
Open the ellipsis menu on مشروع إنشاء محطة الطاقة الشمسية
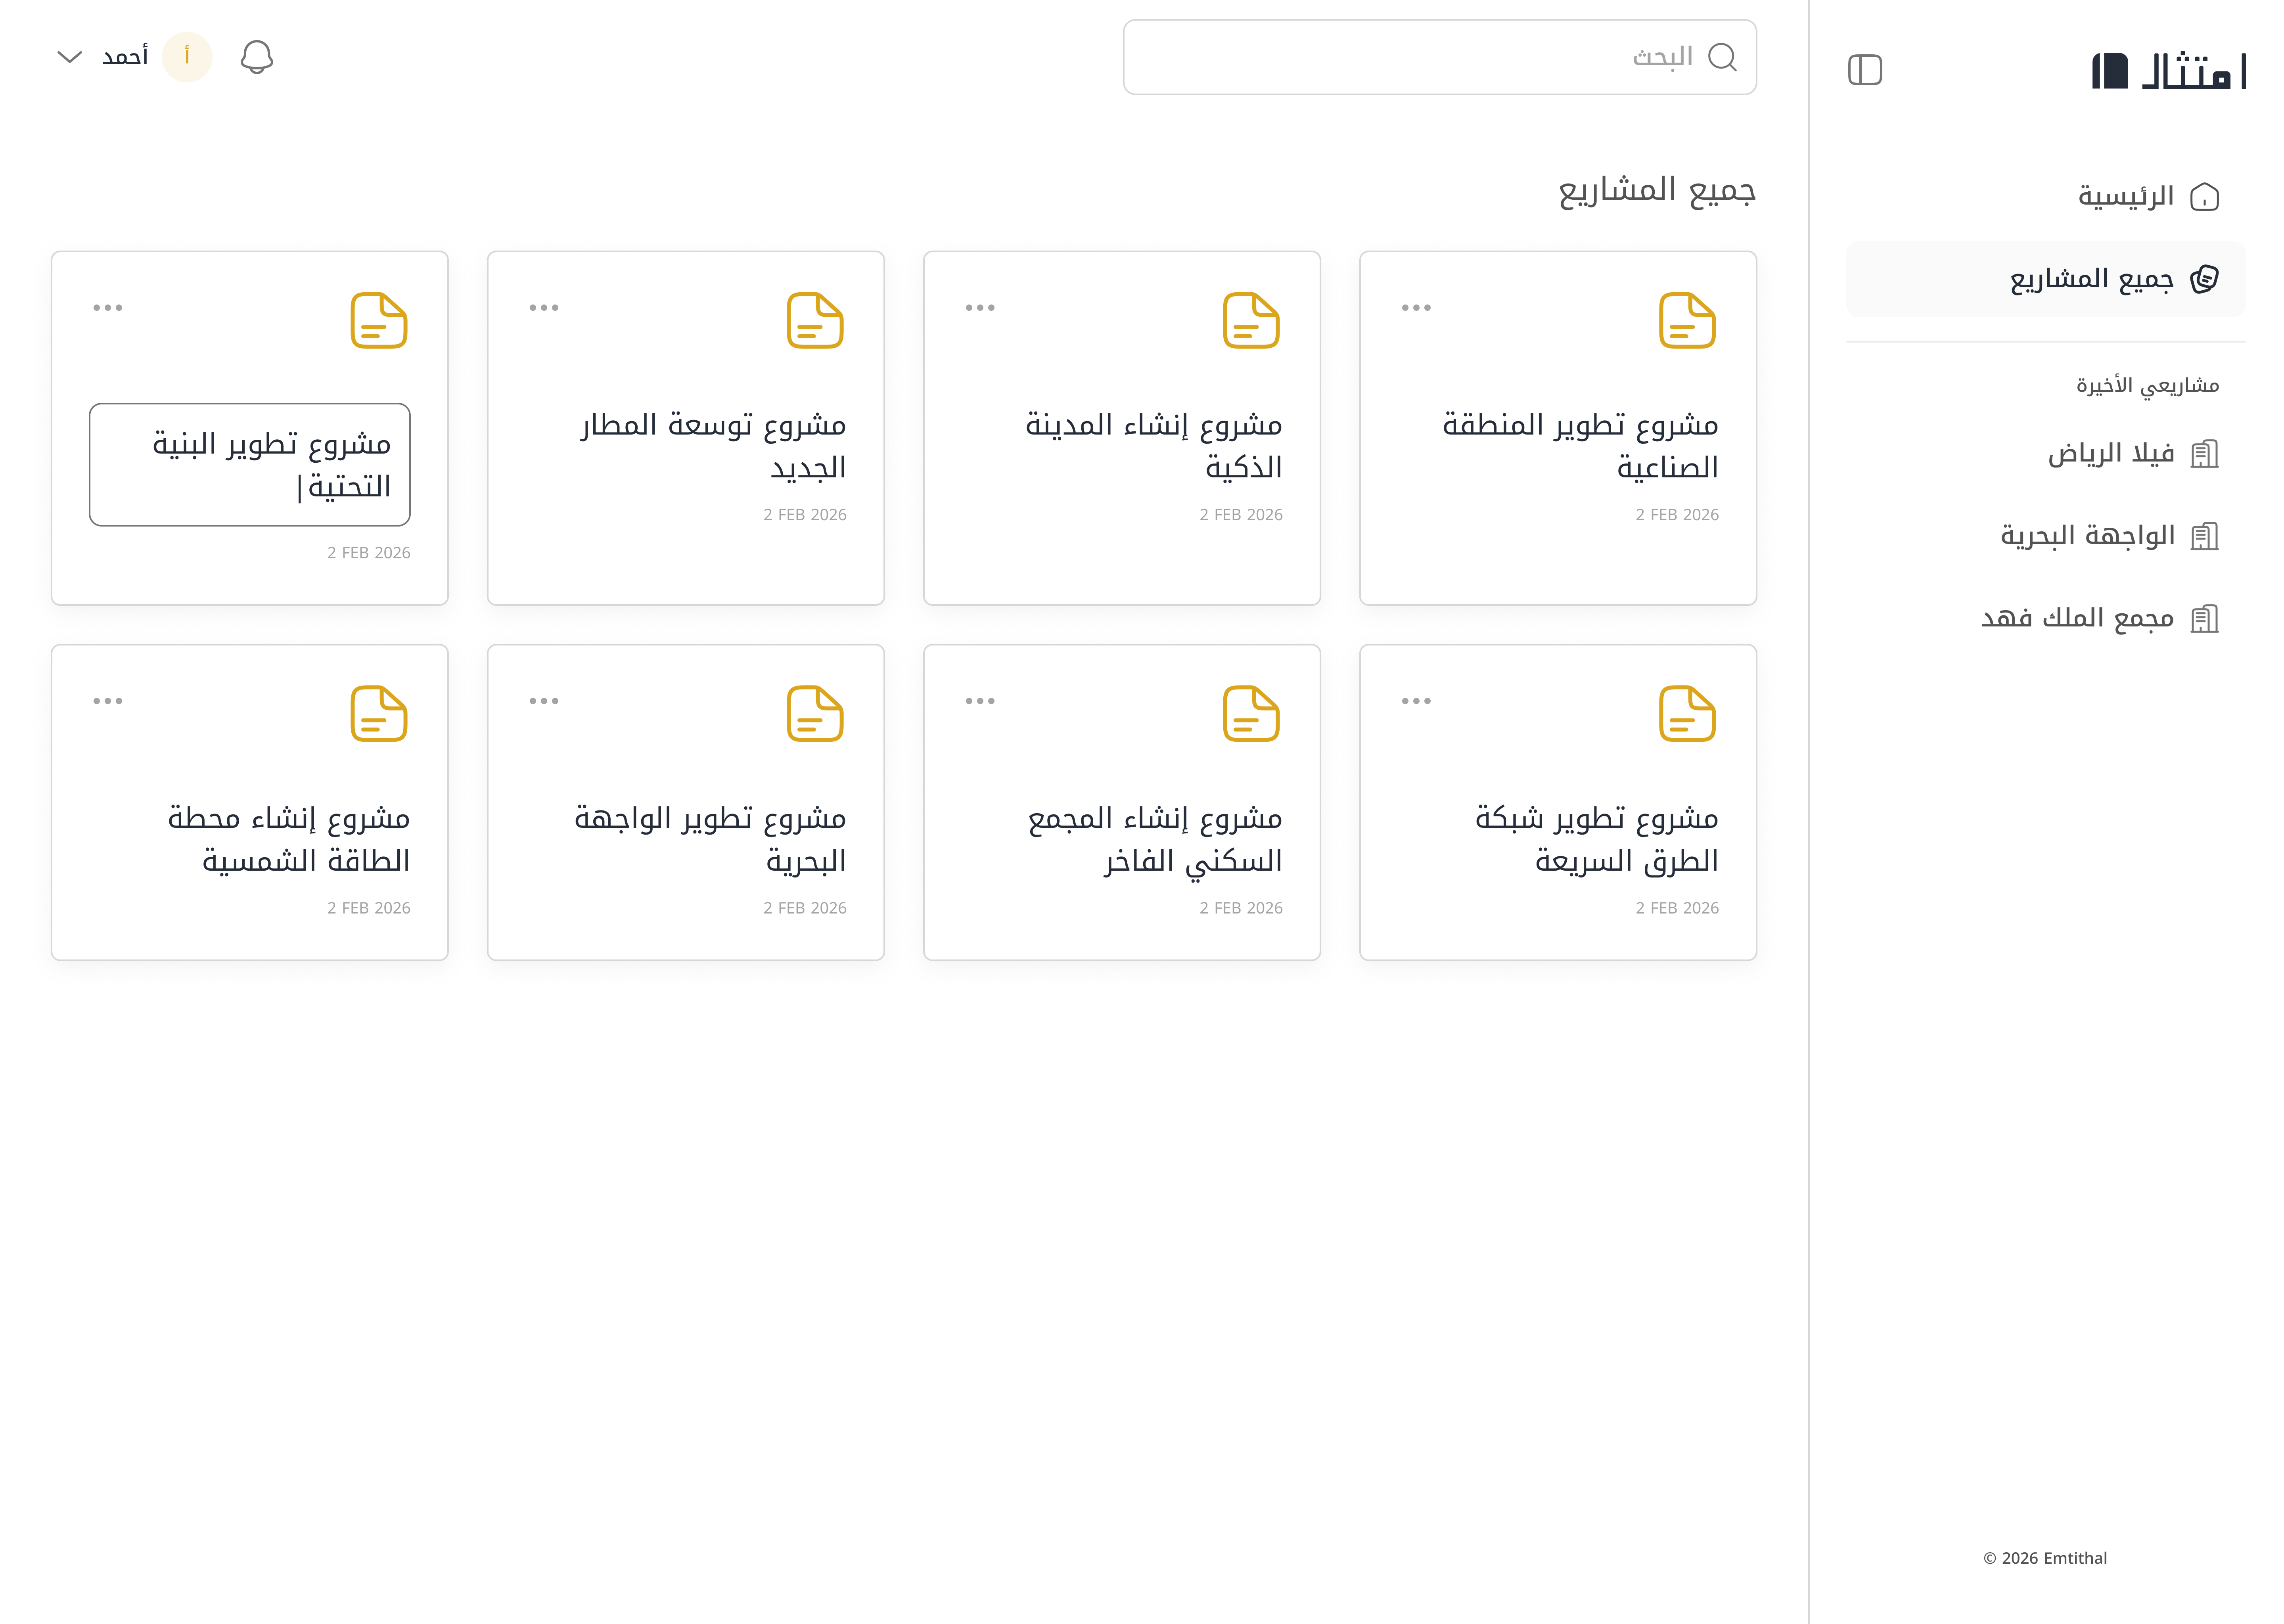point(107,700)
